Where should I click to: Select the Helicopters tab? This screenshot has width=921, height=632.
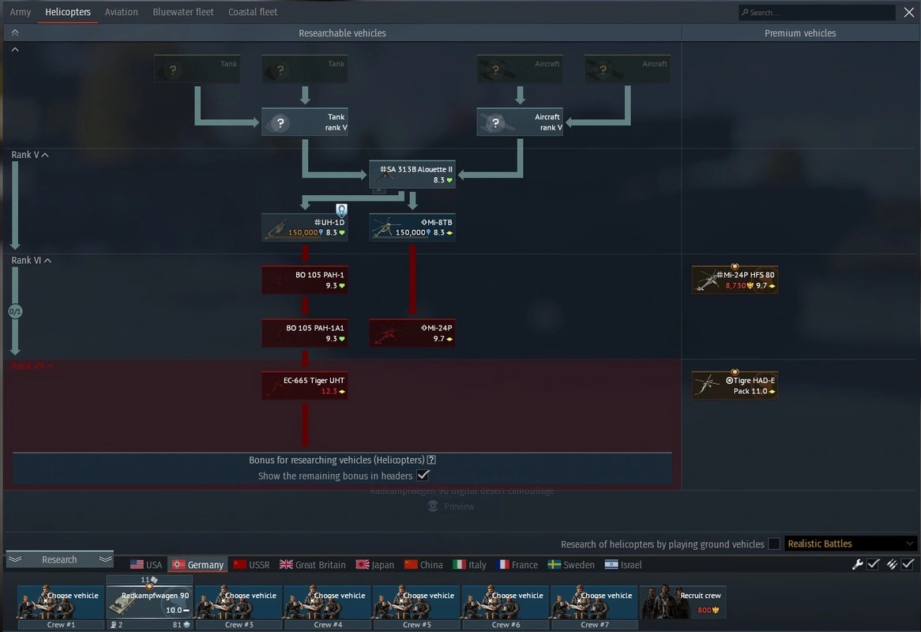point(68,12)
